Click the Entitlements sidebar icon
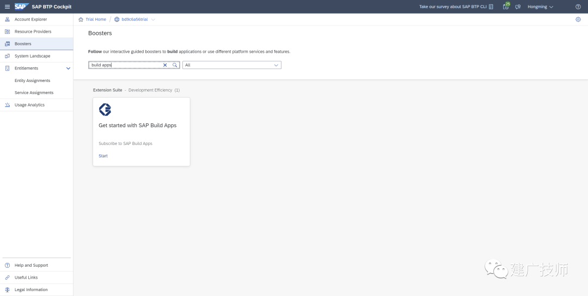The width and height of the screenshot is (588, 296). [x=7, y=68]
